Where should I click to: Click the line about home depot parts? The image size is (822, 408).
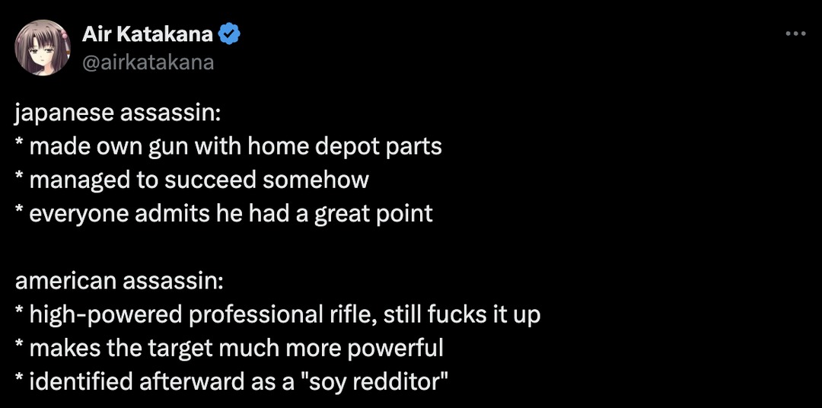[x=228, y=147]
